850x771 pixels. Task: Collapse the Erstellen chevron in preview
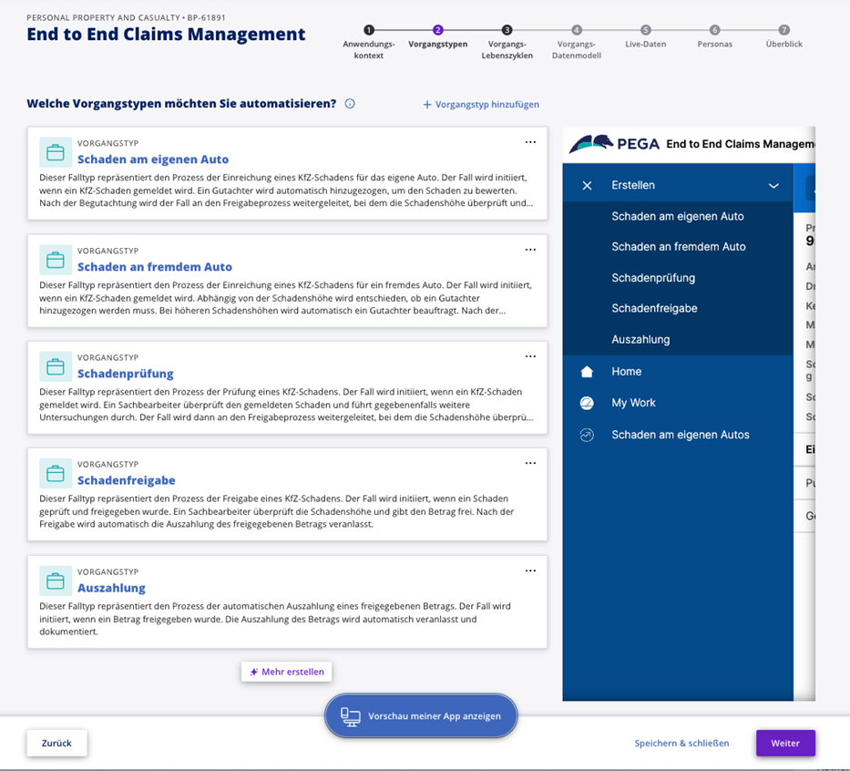(x=773, y=185)
